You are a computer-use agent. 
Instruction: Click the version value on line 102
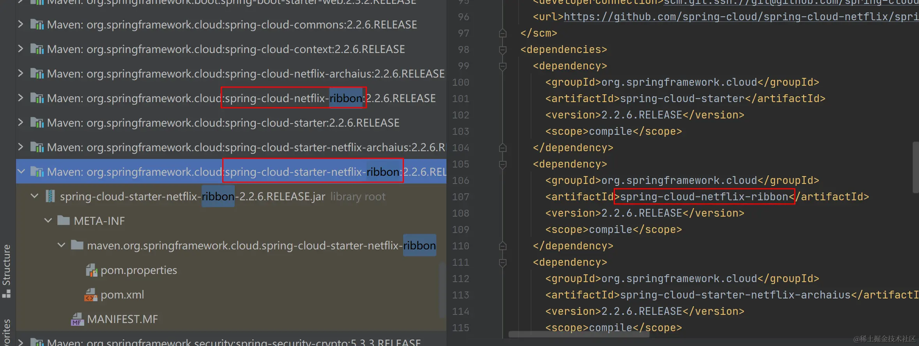[x=642, y=115]
